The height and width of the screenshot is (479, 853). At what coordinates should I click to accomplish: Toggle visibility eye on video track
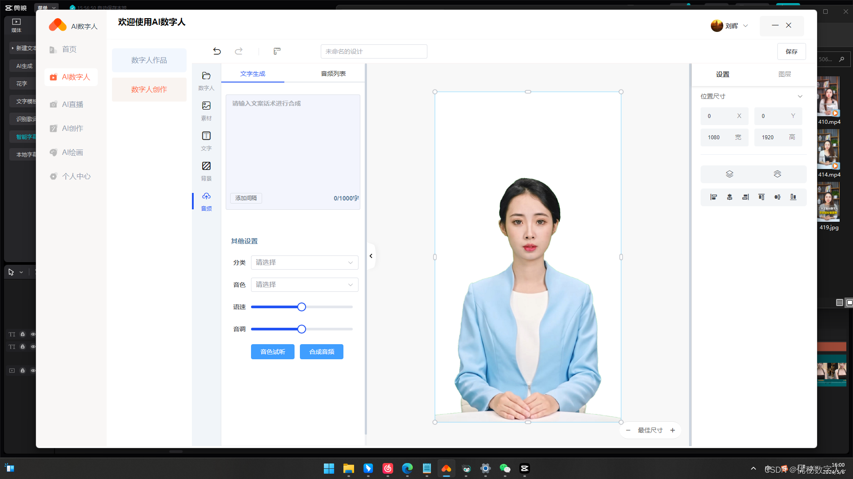[33, 371]
